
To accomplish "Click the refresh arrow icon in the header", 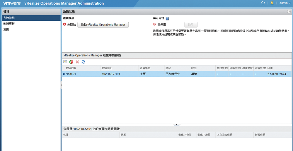I will point(263,3).
